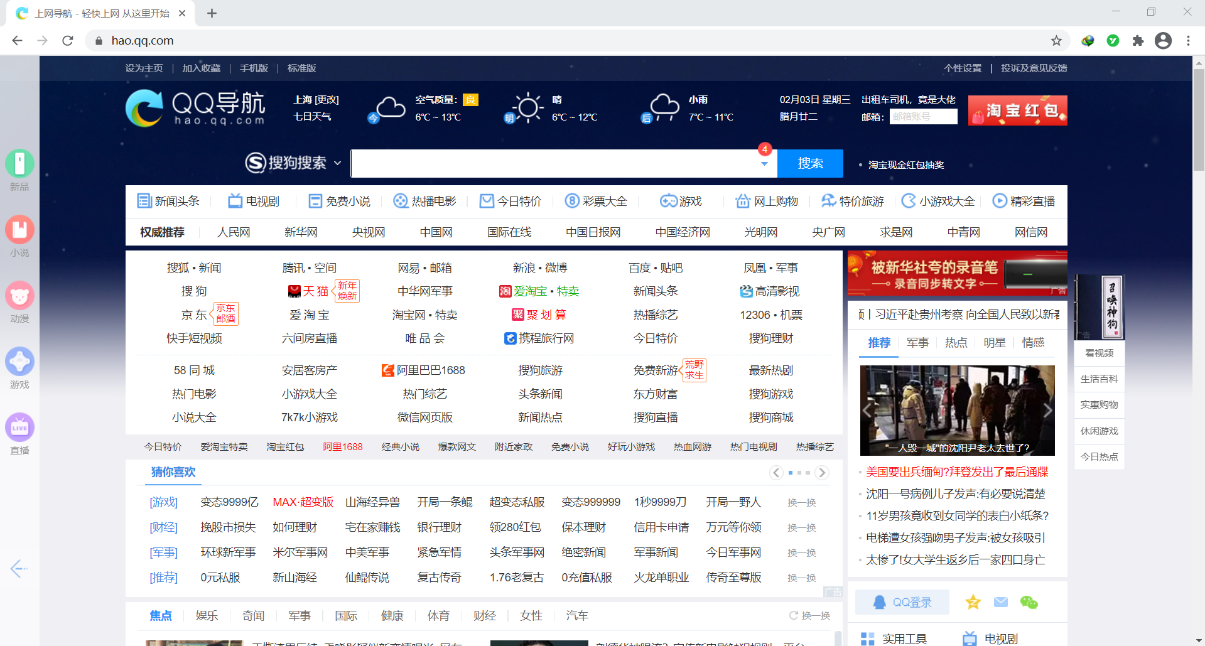Open a new browser tab

(212, 13)
